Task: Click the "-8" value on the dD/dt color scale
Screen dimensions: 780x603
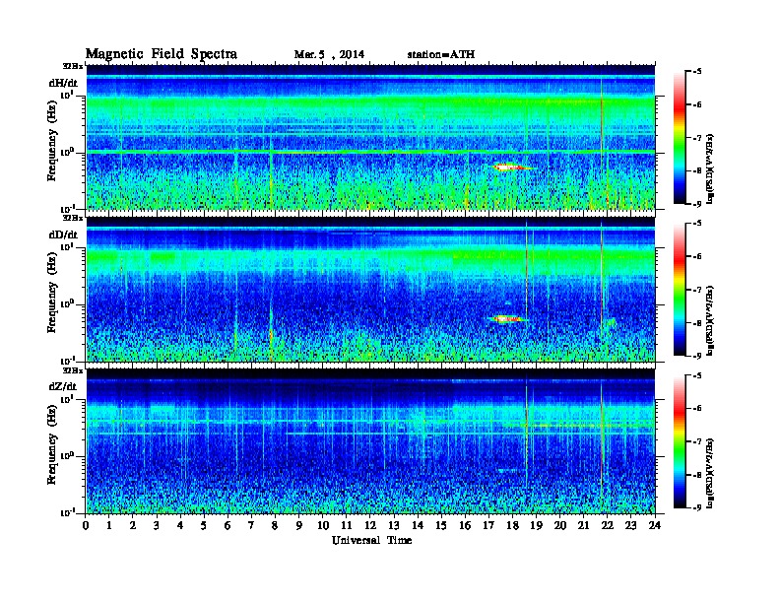Action: pos(697,322)
